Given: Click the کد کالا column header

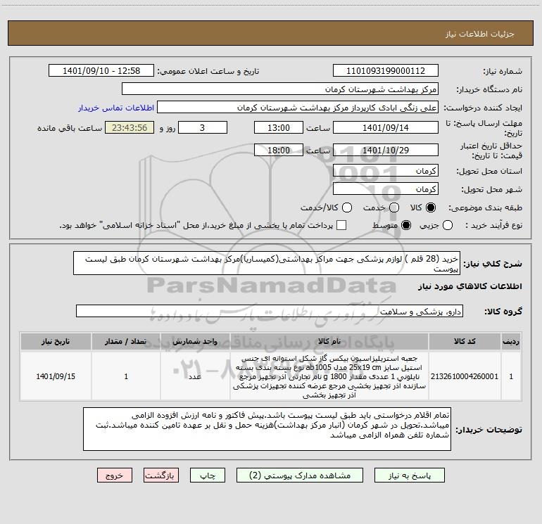Looking at the screenshot, I should pyautogui.click(x=465, y=341).
